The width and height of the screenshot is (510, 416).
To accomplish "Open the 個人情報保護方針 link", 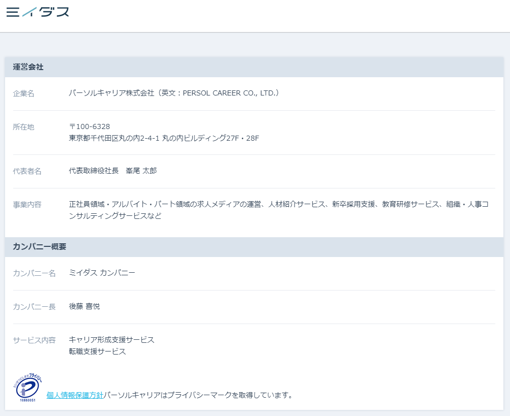I will [x=74, y=394].
